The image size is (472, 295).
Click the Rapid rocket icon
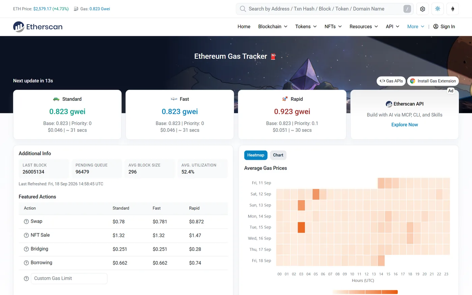[x=285, y=99]
